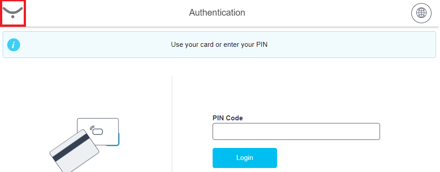This screenshot has height=172, width=440.
Task: Click the right end of the PIN Code text box
Action: (x=373, y=131)
